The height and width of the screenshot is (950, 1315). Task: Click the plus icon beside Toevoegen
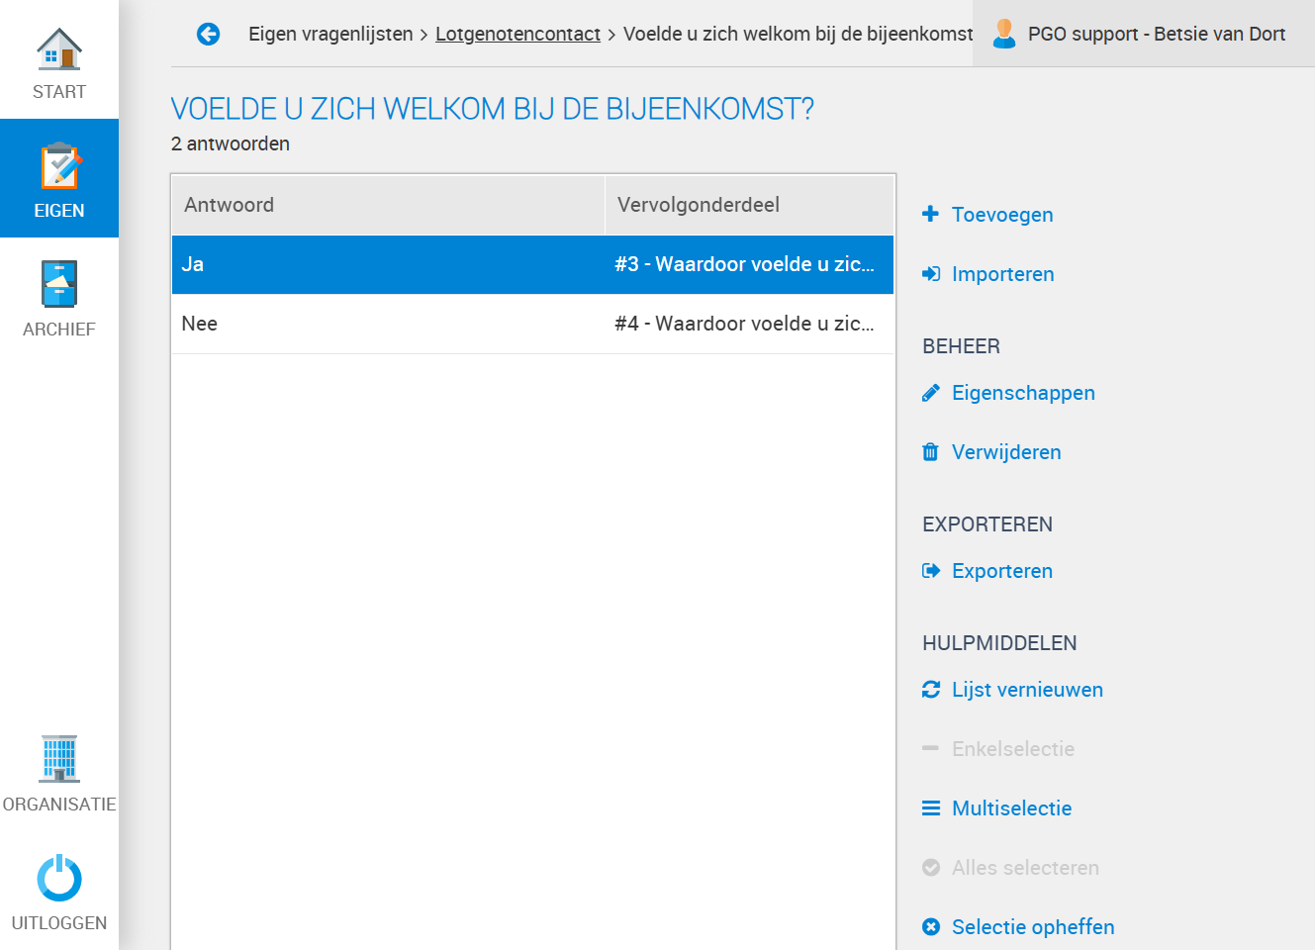[930, 214]
